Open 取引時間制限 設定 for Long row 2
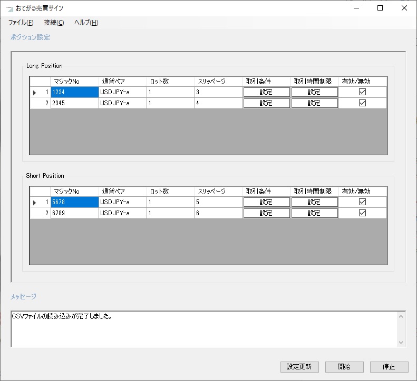The image size is (417, 381). [x=314, y=103]
